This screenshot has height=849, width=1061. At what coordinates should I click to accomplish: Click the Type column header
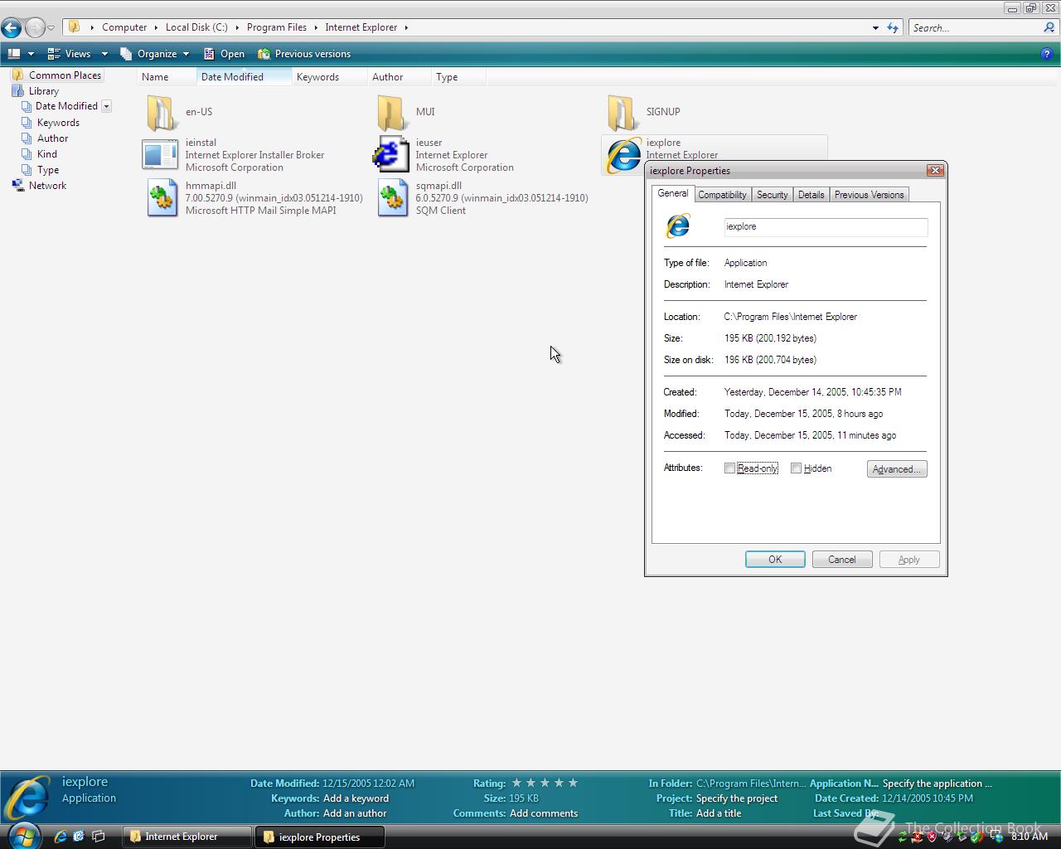[458, 76]
